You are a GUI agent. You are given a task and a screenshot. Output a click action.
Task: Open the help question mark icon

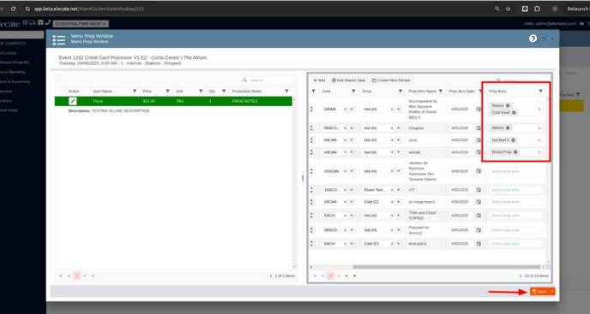[533, 39]
